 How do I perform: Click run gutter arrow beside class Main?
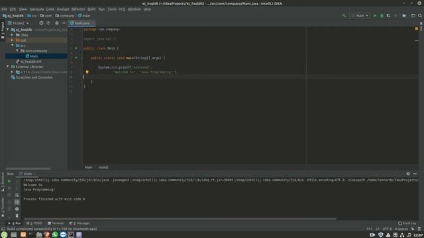76,48
